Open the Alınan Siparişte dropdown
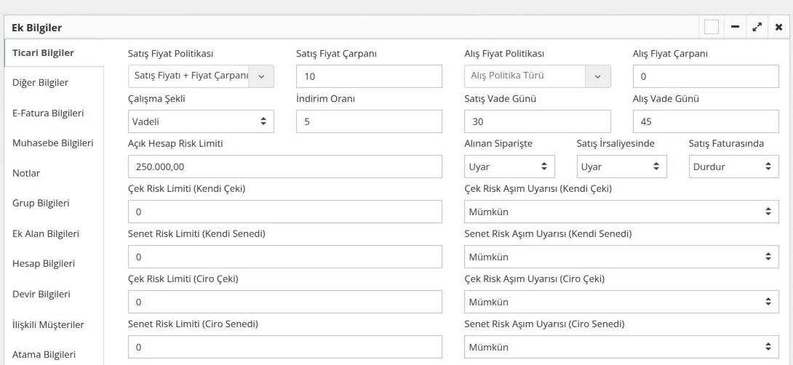 click(509, 167)
